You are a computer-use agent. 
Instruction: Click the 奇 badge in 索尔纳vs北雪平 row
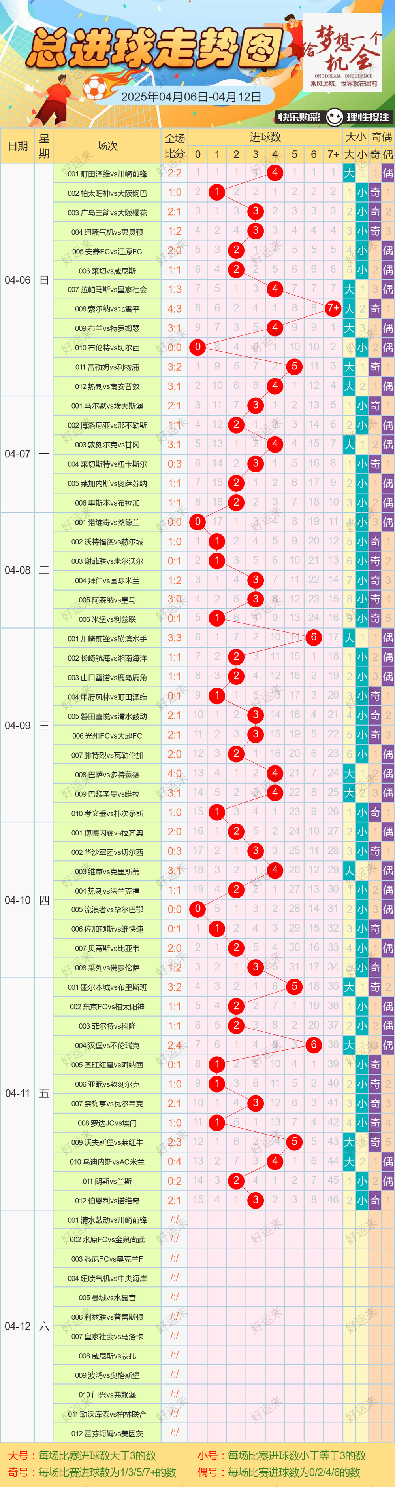pos(375,309)
